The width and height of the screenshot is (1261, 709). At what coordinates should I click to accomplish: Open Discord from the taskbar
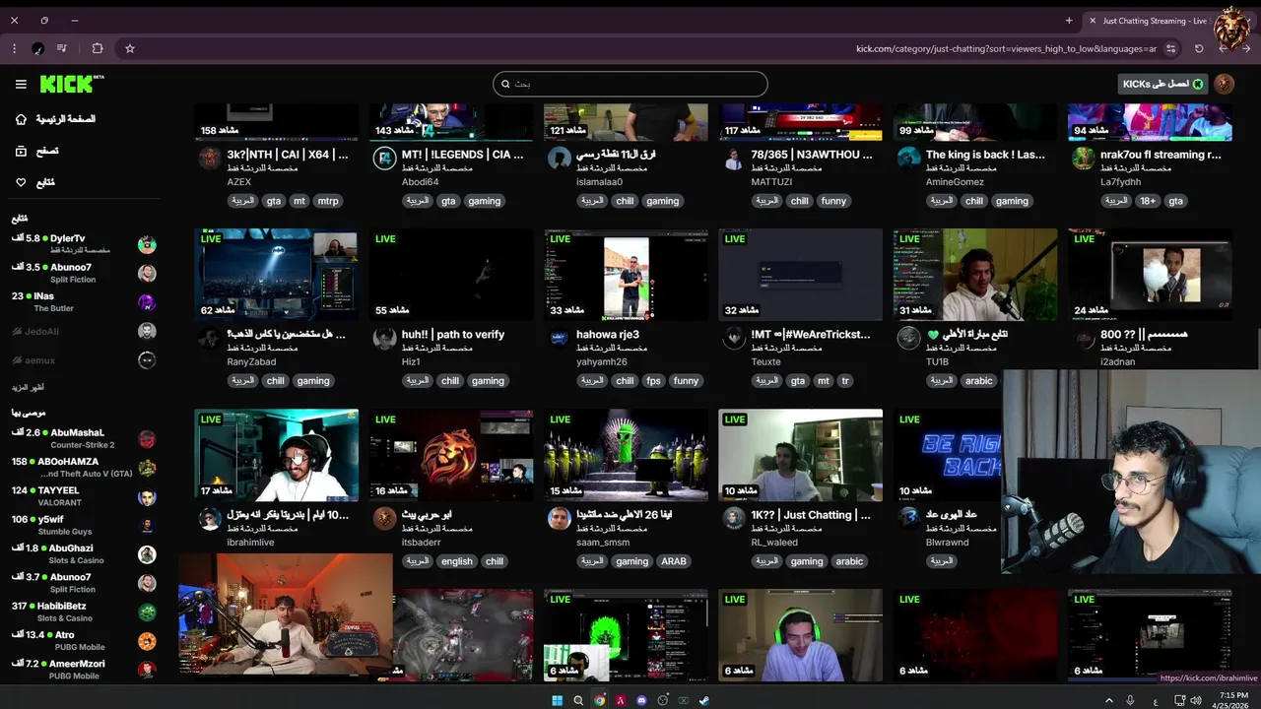(x=641, y=700)
